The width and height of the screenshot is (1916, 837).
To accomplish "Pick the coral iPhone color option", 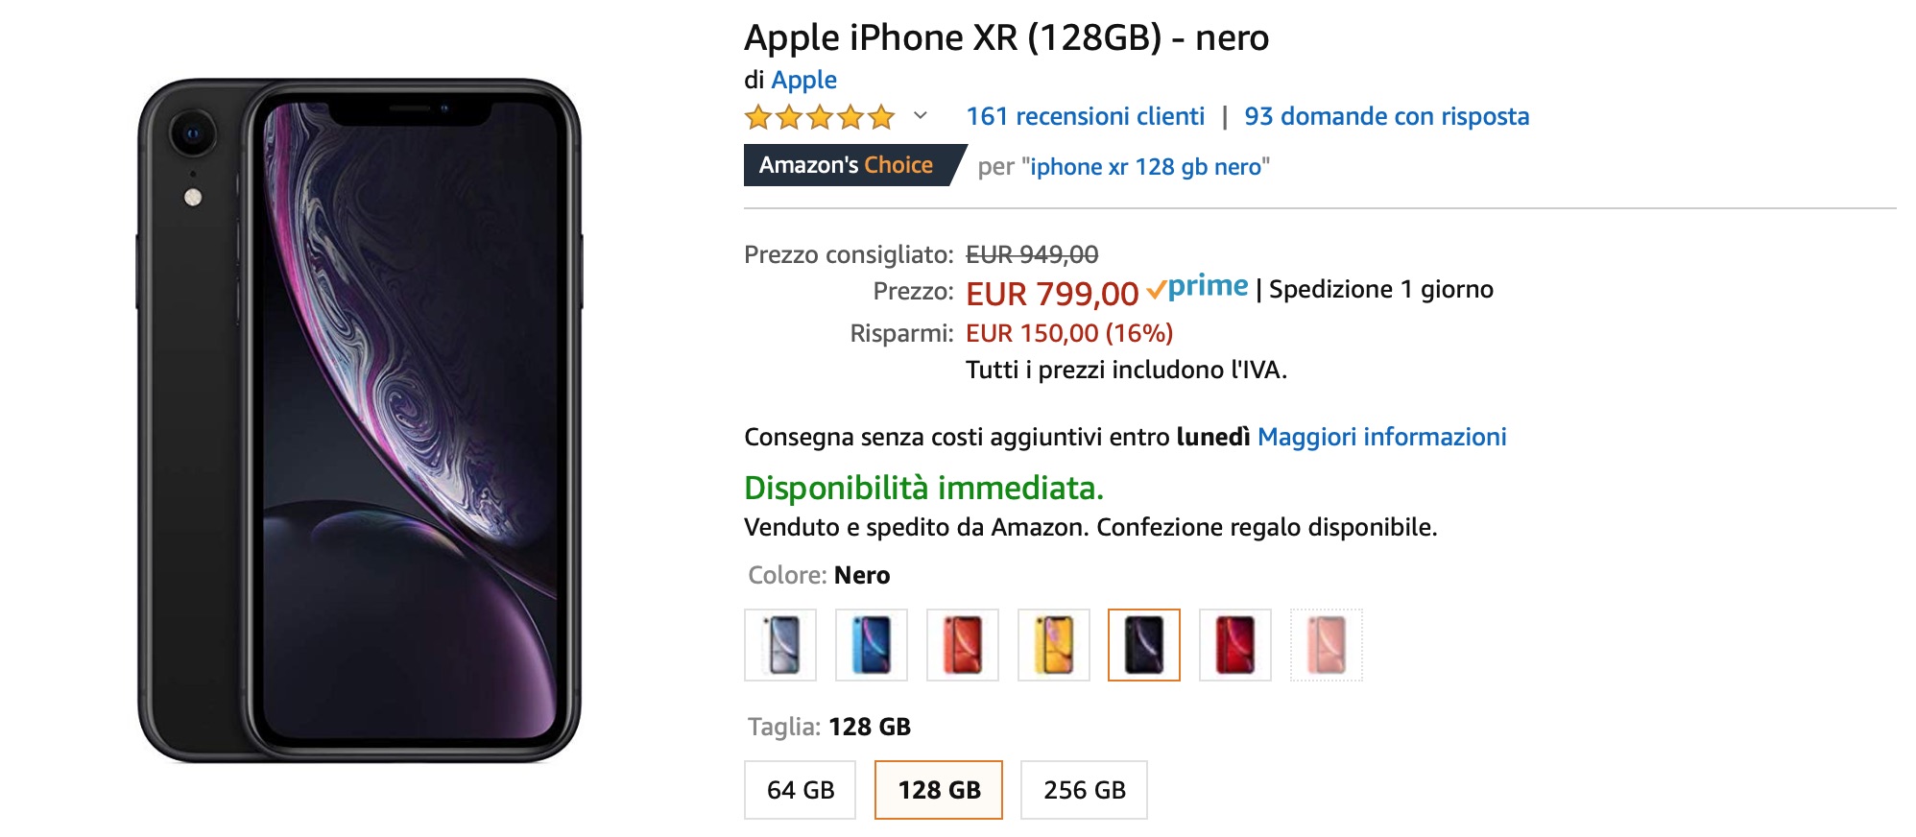I will (963, 645).
